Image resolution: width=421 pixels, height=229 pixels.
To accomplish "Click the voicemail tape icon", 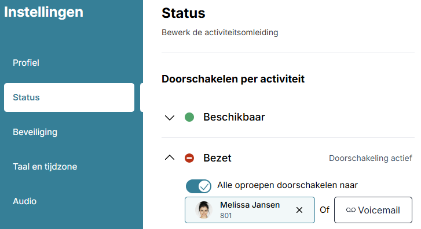I will (351, 210).
